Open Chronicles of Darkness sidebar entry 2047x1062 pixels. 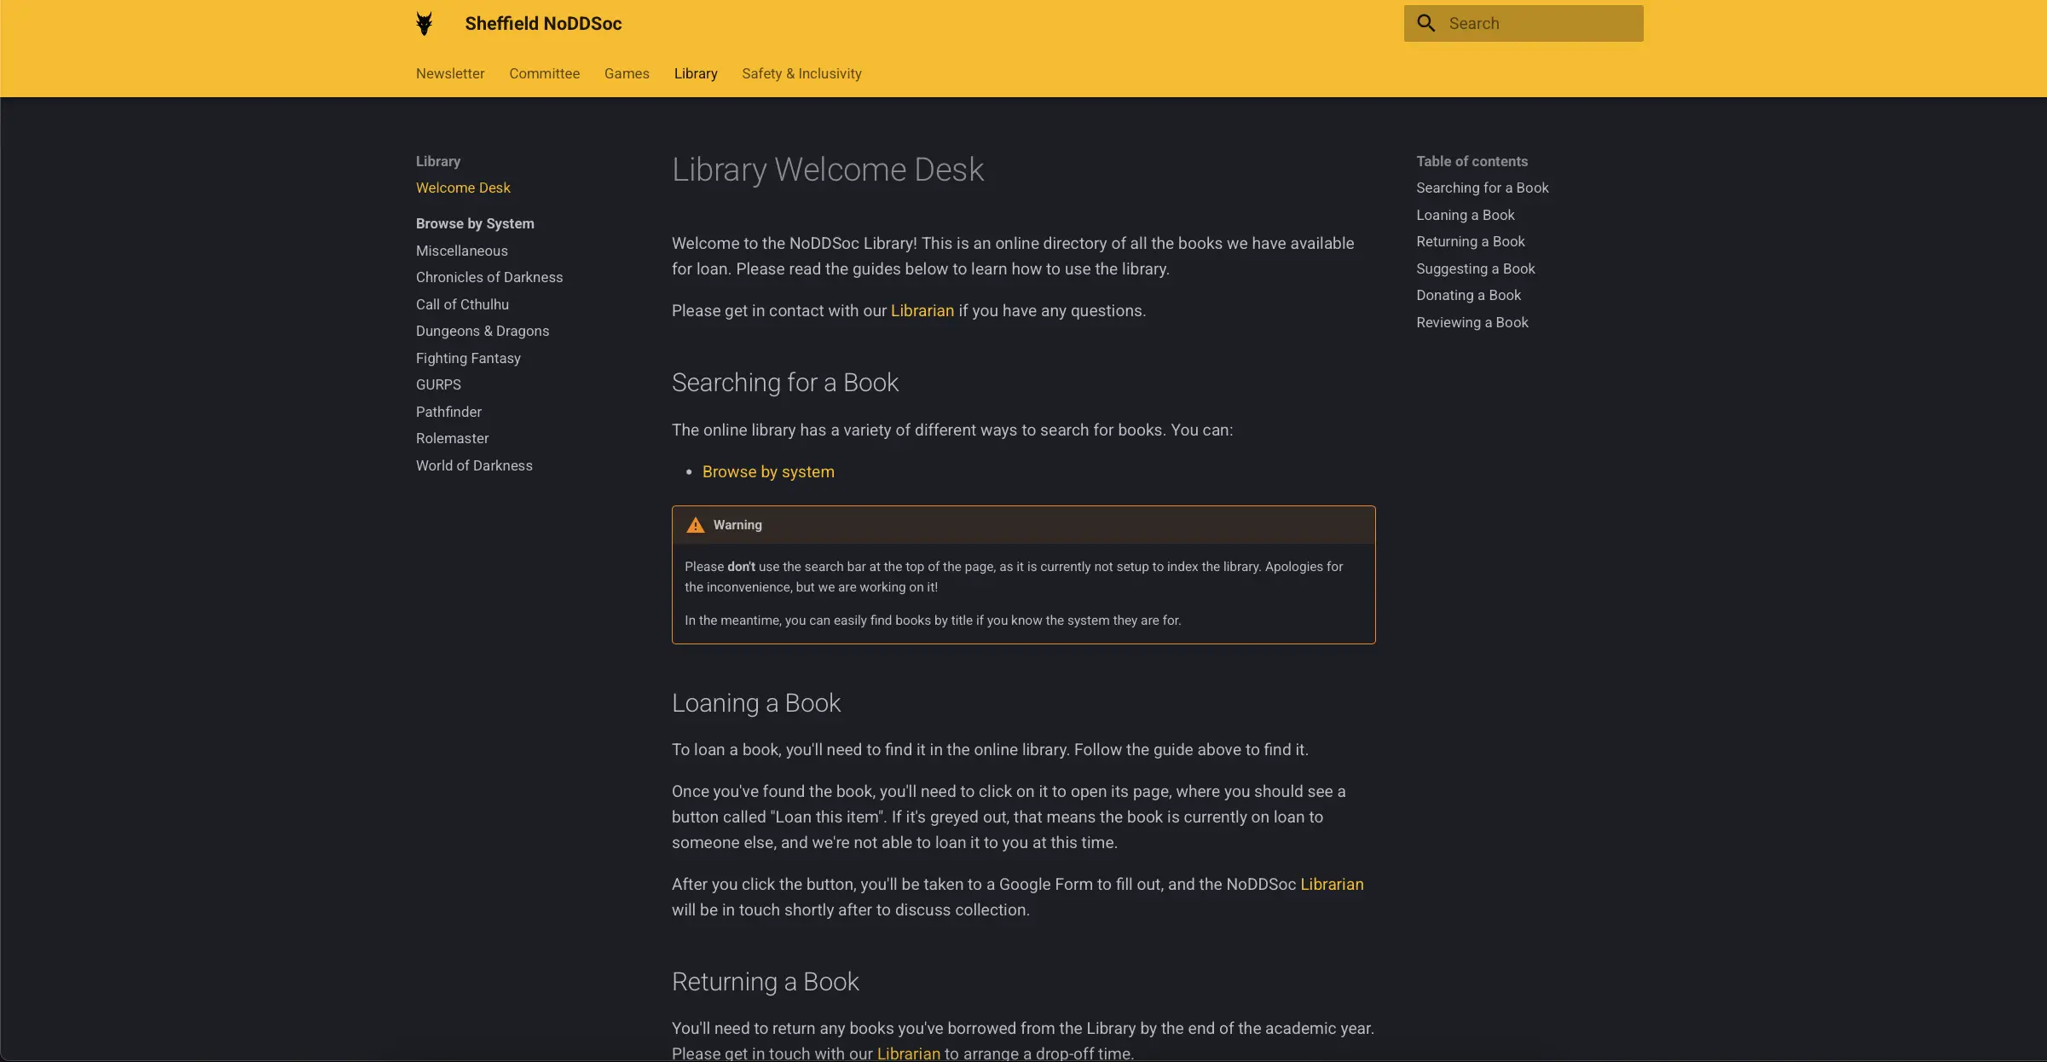489,277
